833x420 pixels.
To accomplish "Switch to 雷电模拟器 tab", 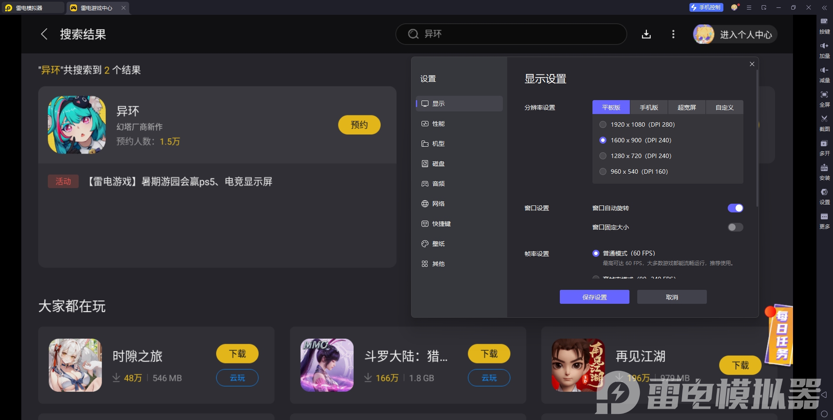I will [32, 8].
